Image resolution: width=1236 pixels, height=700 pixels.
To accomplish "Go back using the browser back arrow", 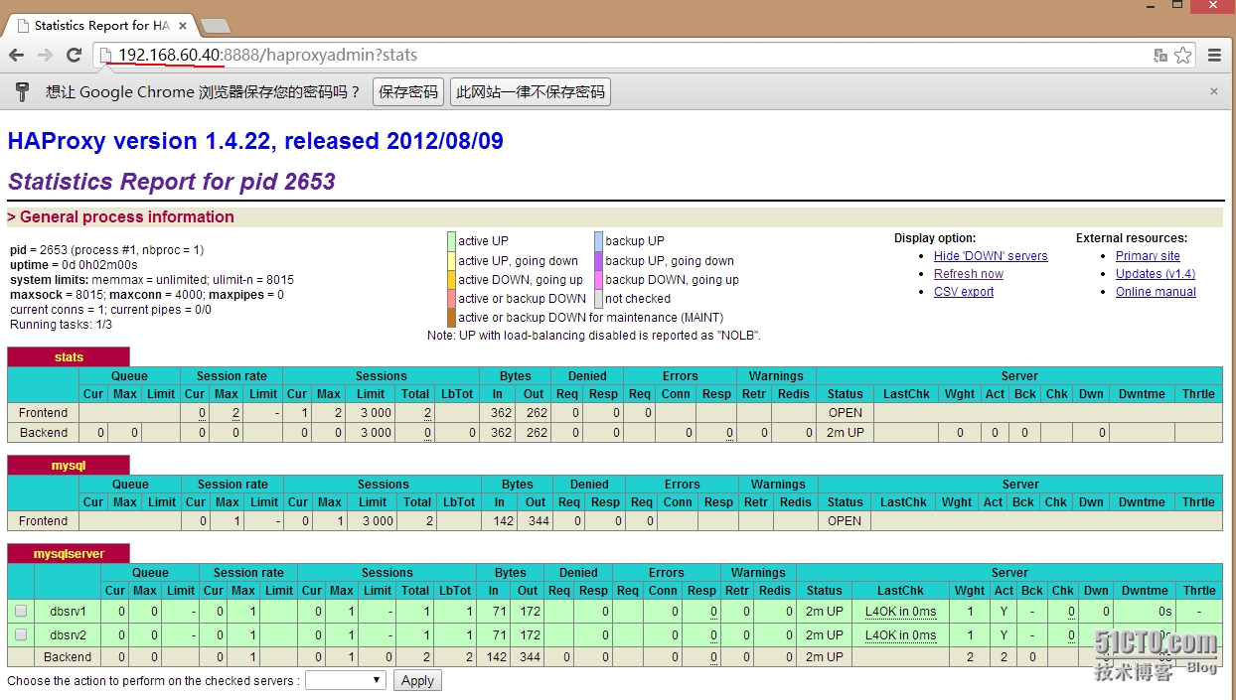I will click(x=16, y=56).
